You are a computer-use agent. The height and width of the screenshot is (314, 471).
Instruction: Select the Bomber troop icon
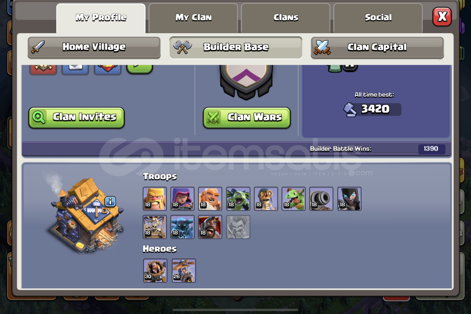point(266,199)
